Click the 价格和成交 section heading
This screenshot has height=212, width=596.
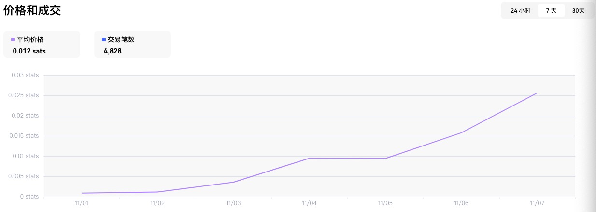point(32,11)
